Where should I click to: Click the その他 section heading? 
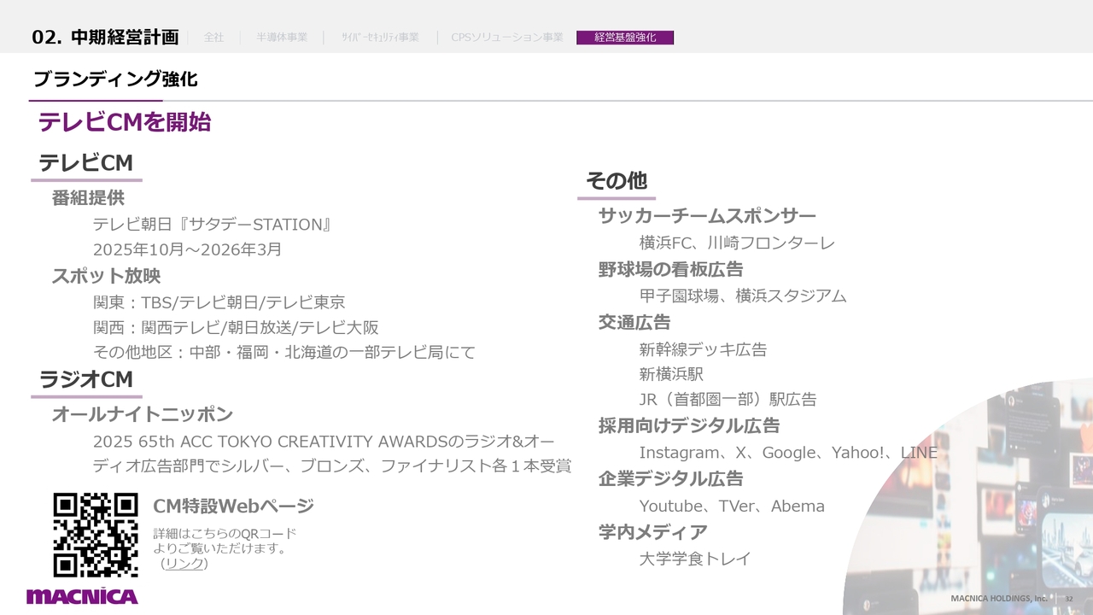(617, 181)
